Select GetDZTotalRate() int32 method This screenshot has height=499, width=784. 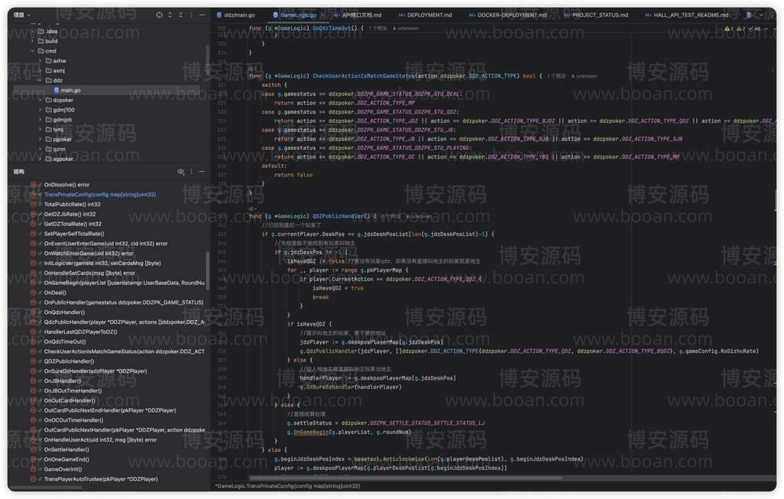(x=70, y=224)
